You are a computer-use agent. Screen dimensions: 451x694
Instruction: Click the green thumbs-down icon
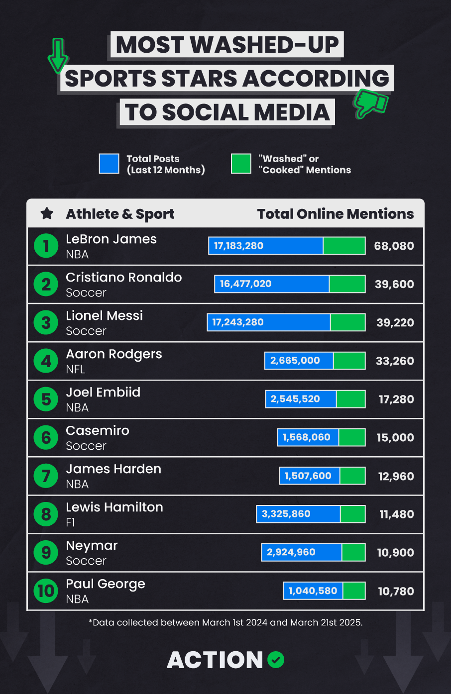point(370,103)
